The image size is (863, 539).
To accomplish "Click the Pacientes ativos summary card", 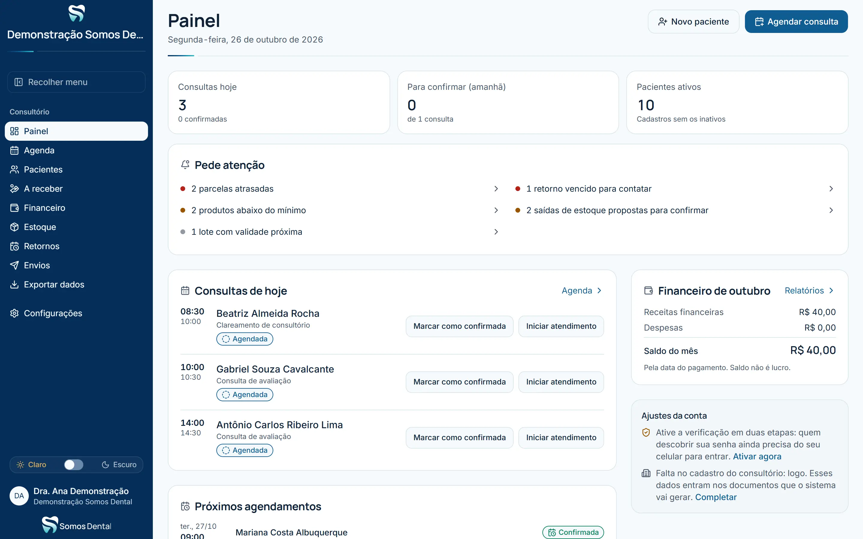I will tap(737, 103).
